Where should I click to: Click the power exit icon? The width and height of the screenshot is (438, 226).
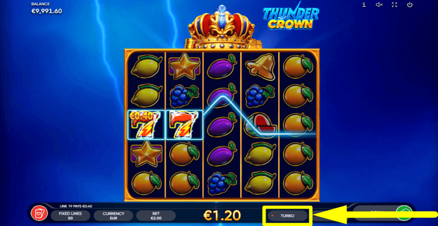pos(409,4)
